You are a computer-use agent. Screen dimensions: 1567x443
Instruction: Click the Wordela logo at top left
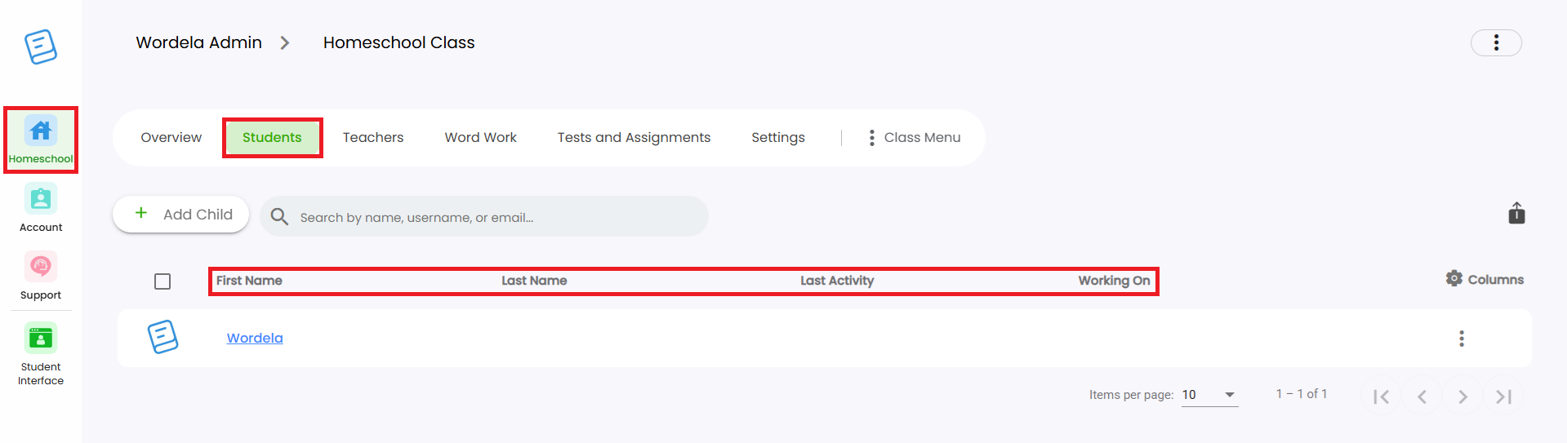tap(41, 47)
